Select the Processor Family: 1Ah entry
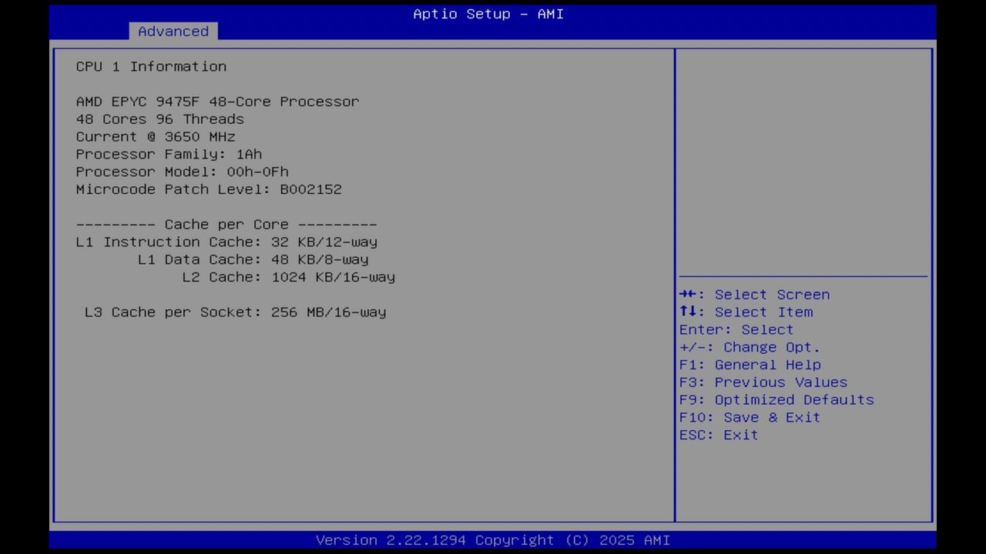This screenshot has width=986, height=554. point(168,154)
